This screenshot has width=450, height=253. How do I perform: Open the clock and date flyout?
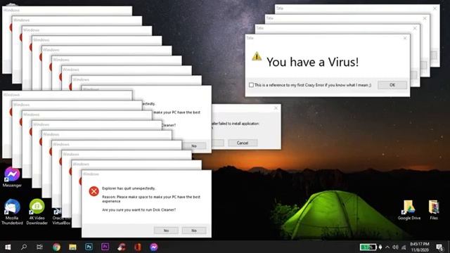(x=420, y=247)
